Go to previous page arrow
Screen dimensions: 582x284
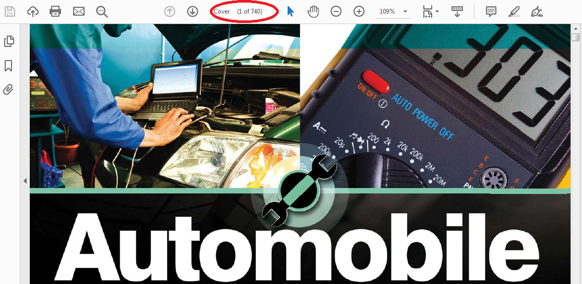170,11
